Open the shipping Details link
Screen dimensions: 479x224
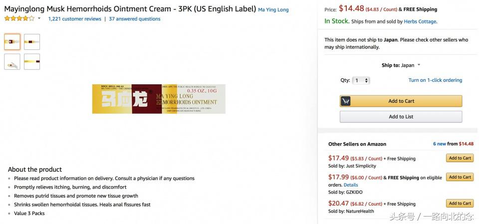click(351, 185)
